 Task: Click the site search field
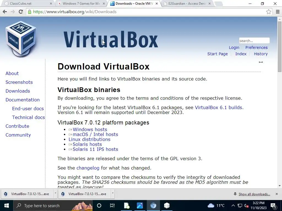tap(254, 41)
